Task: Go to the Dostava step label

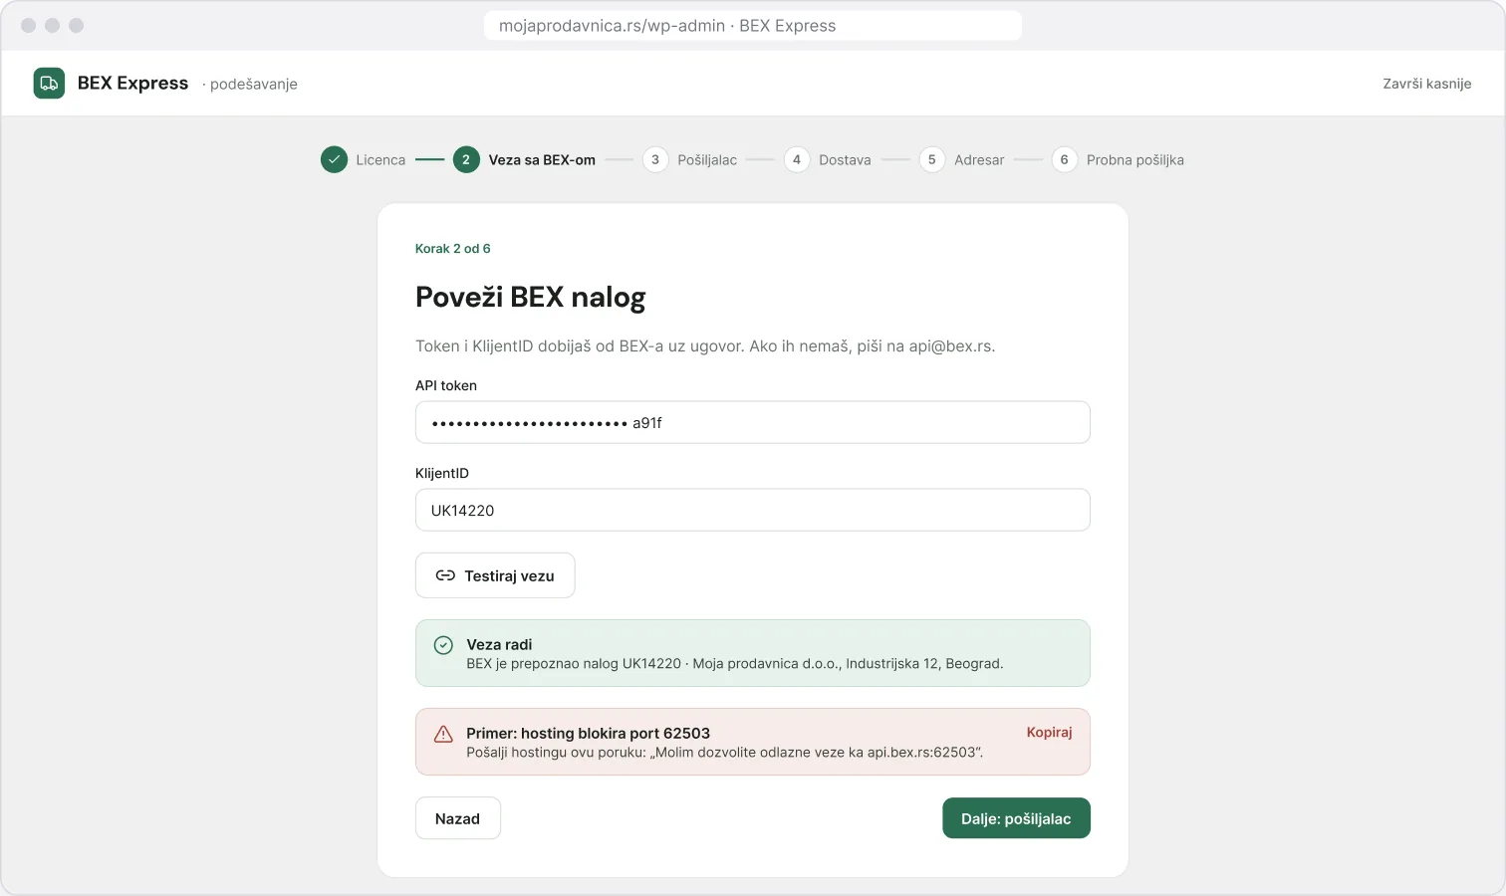Action: pos(845,160)
